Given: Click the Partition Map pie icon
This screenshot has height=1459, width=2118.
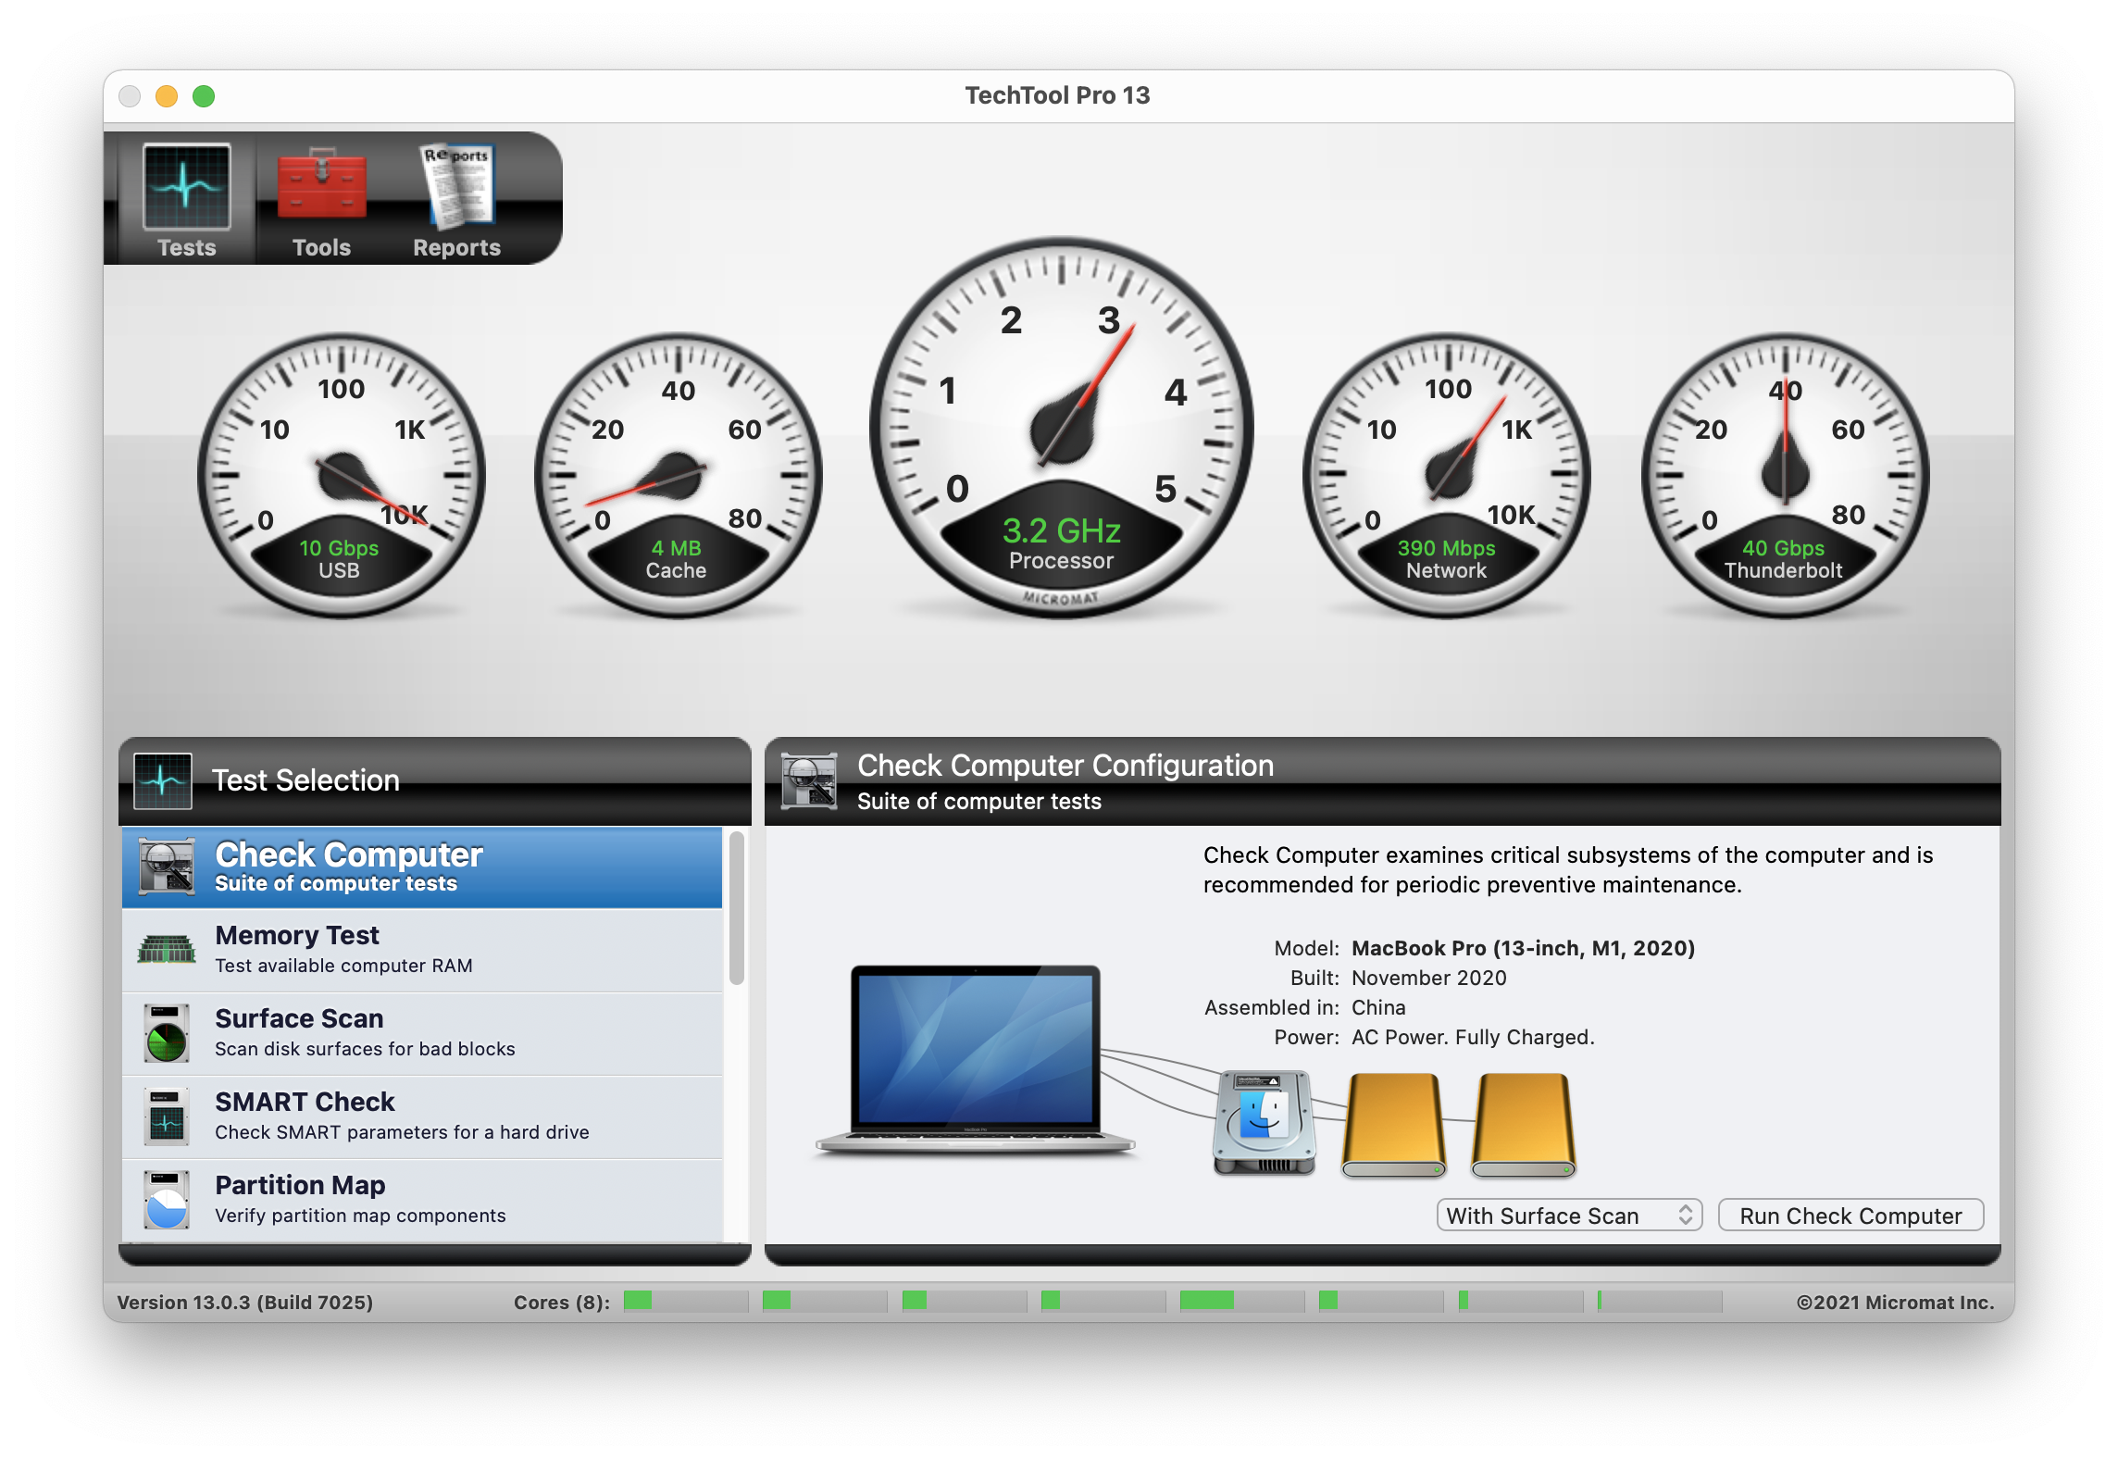Looking at the screenshot, I should [167, 1200].
